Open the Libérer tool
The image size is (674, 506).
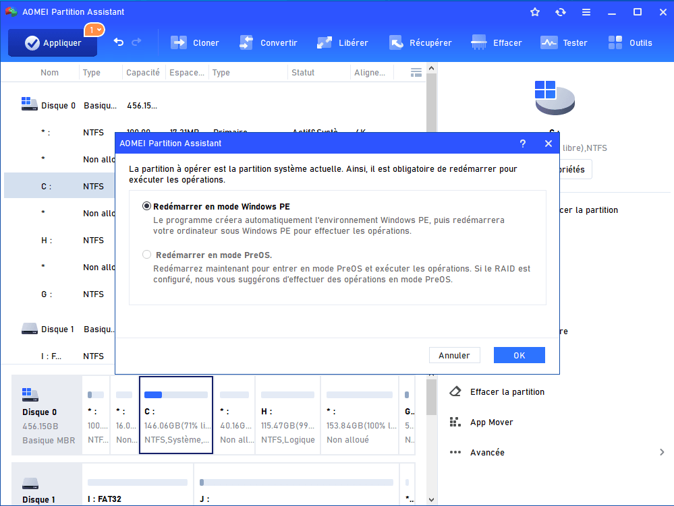click(x=343, y=43)
